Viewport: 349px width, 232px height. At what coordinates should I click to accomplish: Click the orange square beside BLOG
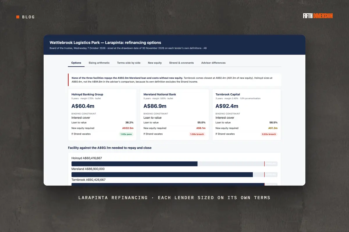point(18,17)
